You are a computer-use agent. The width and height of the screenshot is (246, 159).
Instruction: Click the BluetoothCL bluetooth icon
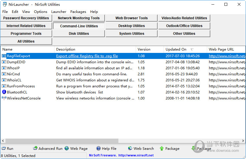click(4, 92)
